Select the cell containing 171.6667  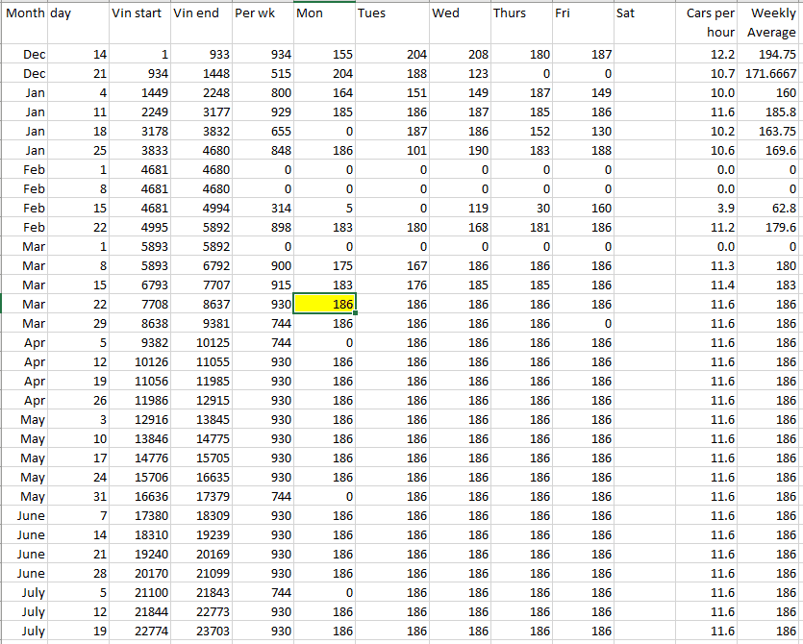[771, 73]
